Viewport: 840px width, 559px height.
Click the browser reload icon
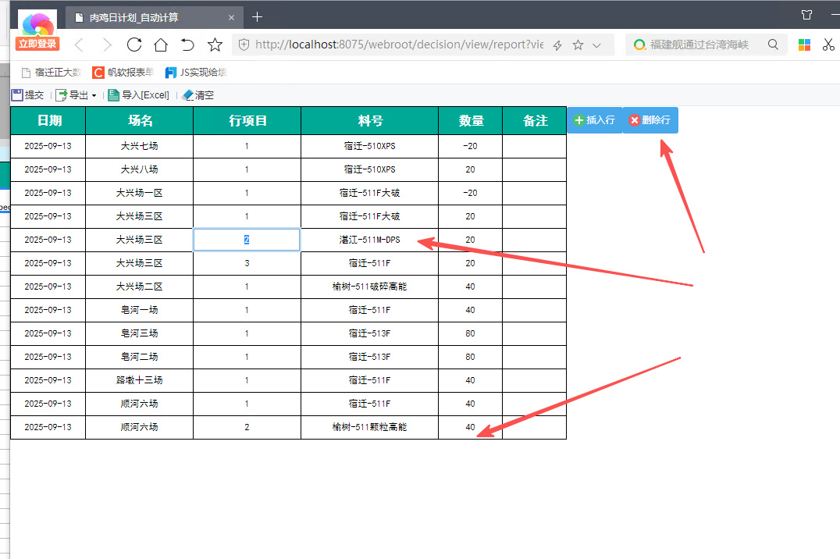[134, 45]
